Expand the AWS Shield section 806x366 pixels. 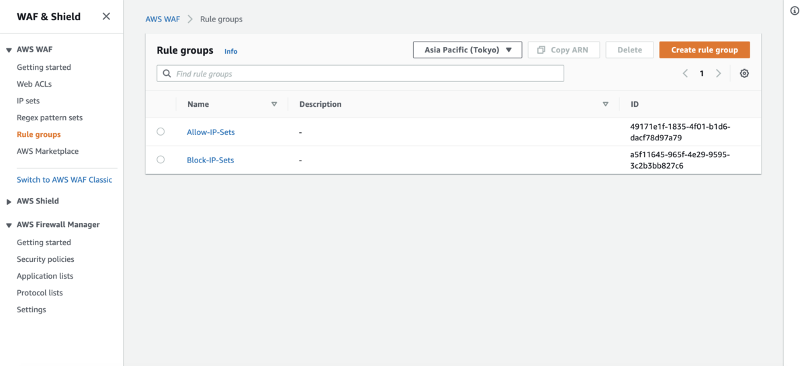pos(9,201)
